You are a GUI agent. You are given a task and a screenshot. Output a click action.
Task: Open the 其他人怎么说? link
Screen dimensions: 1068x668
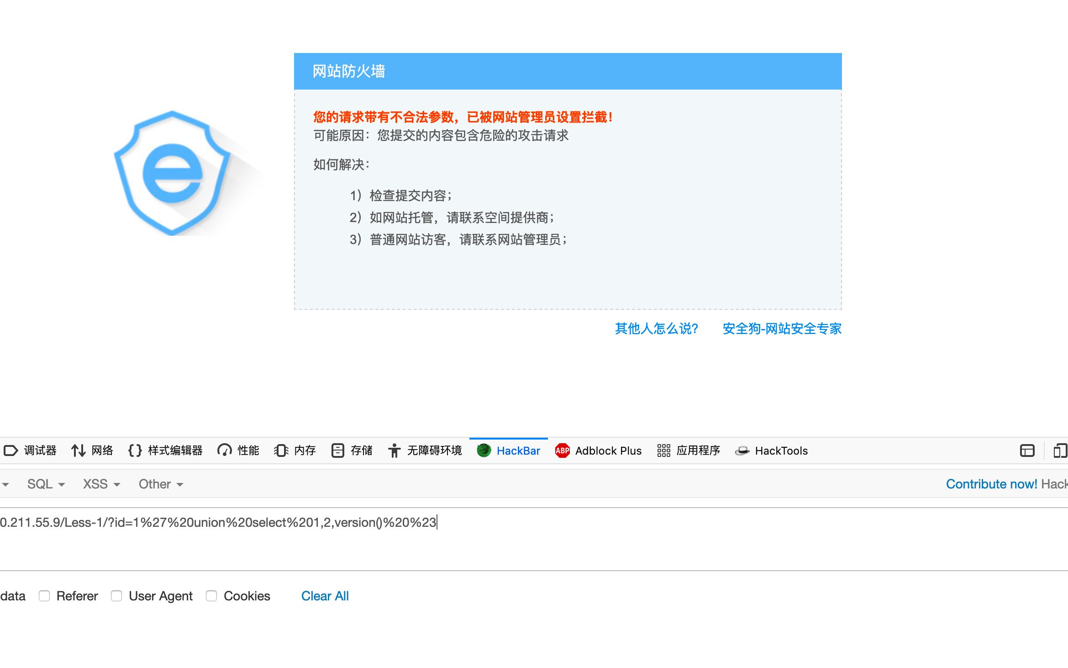click(657, 329)
